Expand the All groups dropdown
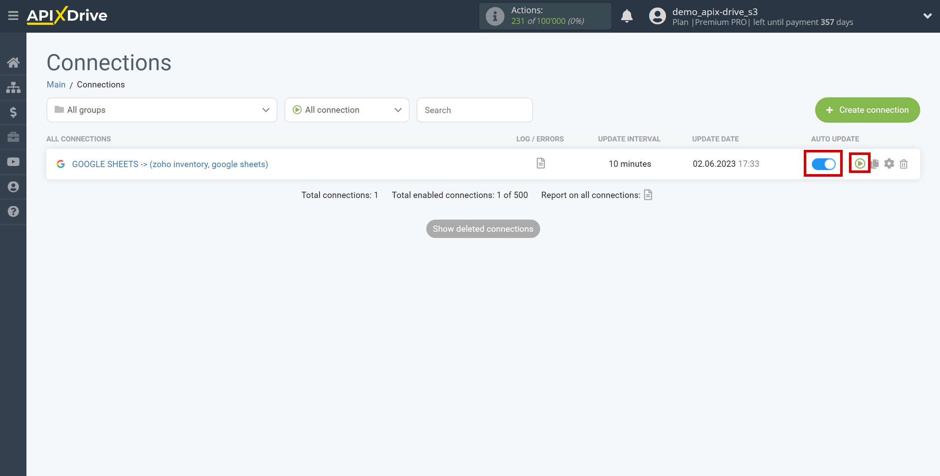Viewport: 940px width, 476px height. (160, 110)
